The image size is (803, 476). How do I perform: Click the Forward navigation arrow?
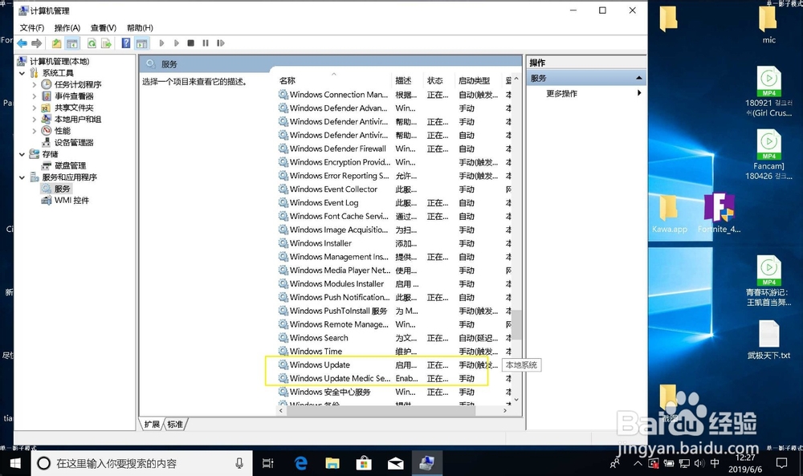click(x=36, y=44)
